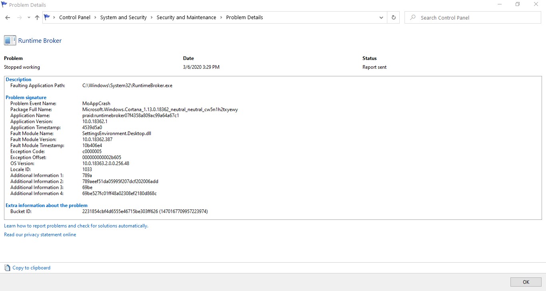Screen dimensions: 546x291
Task: Restore down the Problem Details window
Action: (518, 4)
